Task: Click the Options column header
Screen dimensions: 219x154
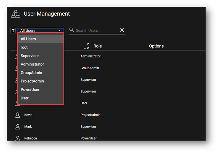Action: (x=156, y=46)
